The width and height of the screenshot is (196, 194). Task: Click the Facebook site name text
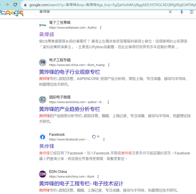pyautogui.click(x=57, y=134)
